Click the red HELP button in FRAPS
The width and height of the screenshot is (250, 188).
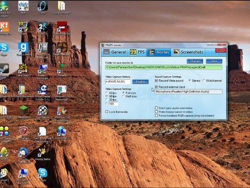pyautogui.click(x=220, y=50)
